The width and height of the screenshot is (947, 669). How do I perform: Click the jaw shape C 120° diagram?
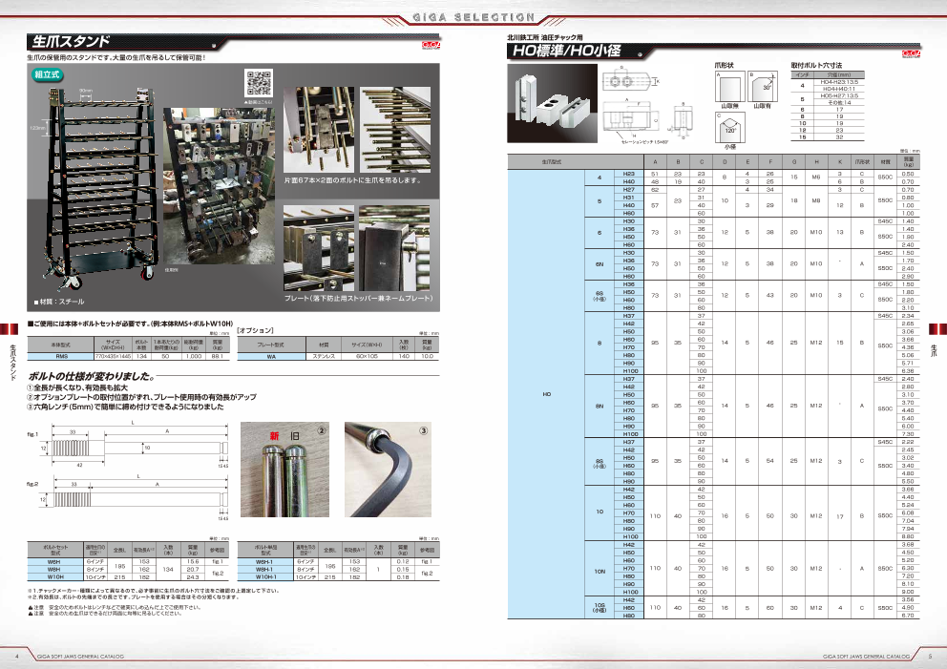[730, 127]
